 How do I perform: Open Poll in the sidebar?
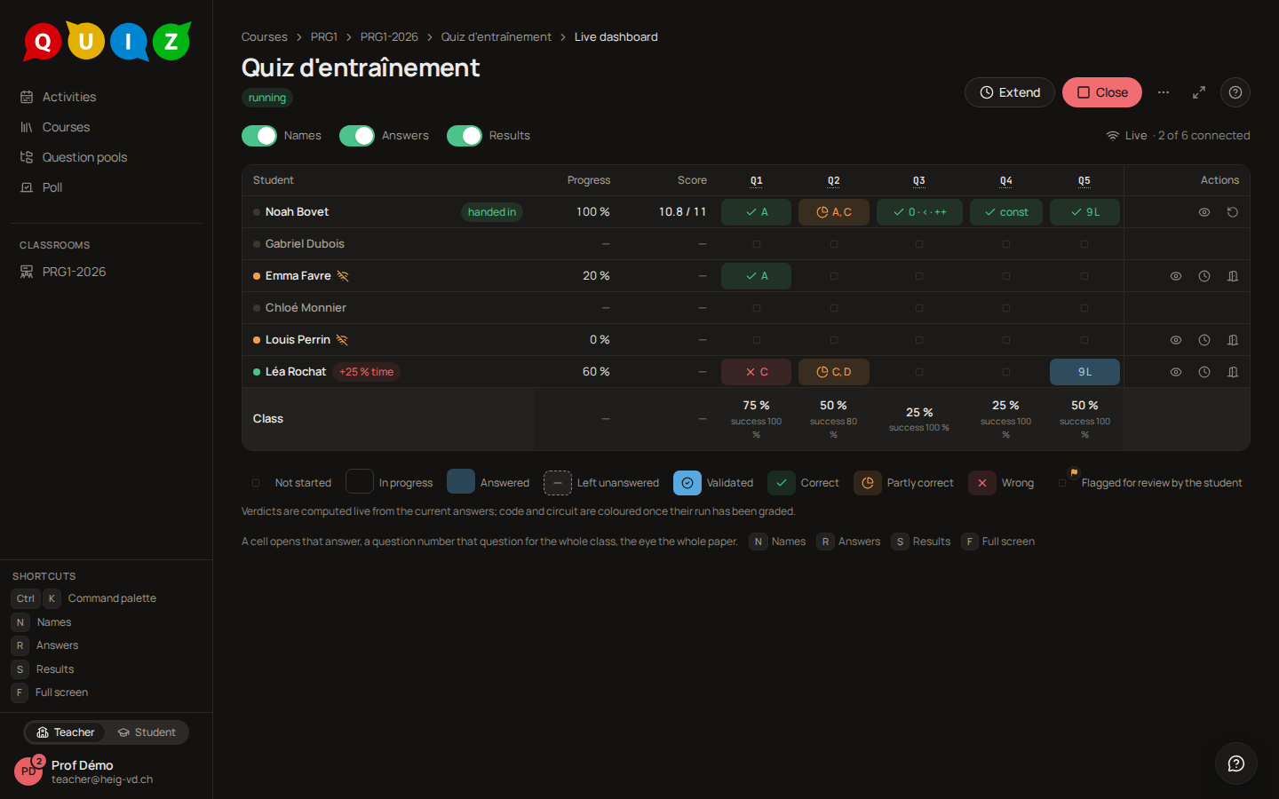[107, 187]
